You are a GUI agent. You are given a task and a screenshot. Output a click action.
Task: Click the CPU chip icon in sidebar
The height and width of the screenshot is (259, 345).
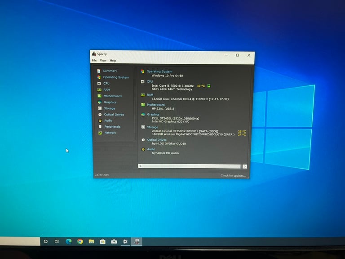pos(99,84)
